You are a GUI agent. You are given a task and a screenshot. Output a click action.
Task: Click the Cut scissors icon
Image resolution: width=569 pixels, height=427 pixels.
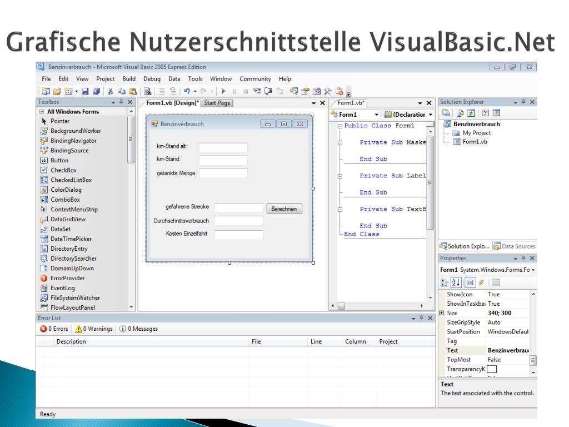pyautogui.click(x=111, y=91)
